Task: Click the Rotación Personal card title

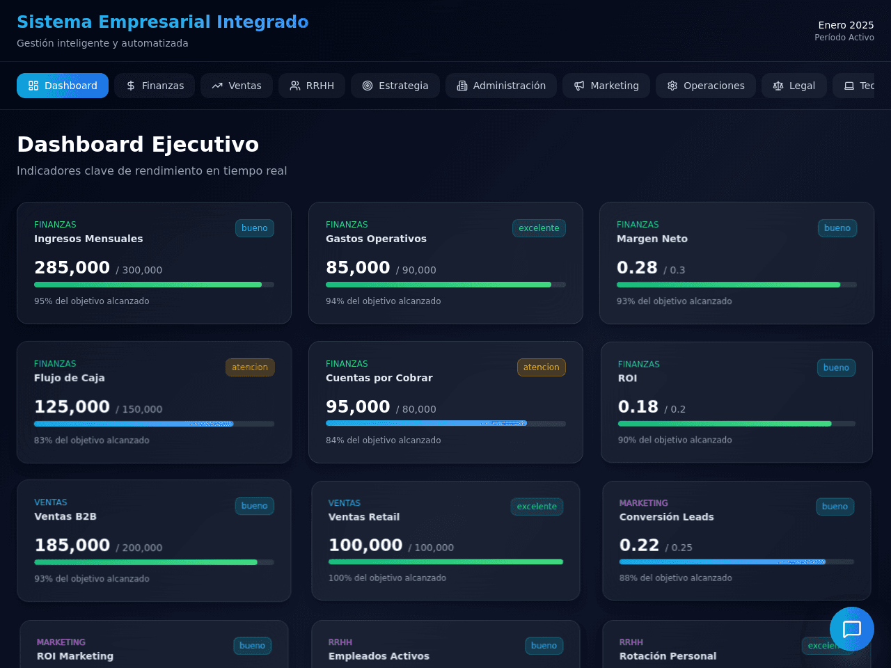Action: (668, 656)
